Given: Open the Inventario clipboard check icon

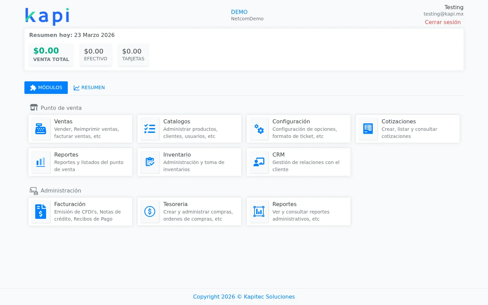Looking at the screenshot, I should 150,162.
